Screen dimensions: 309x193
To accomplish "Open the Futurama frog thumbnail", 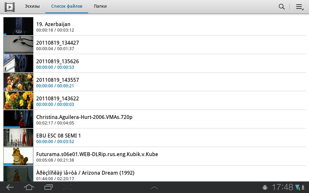I will (18, 156).
